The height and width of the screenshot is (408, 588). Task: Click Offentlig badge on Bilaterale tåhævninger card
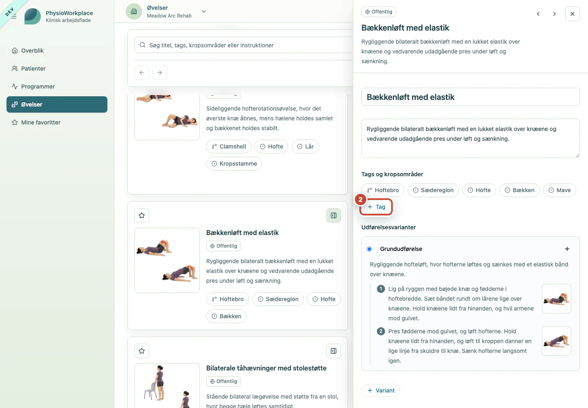tap(223, 381)
